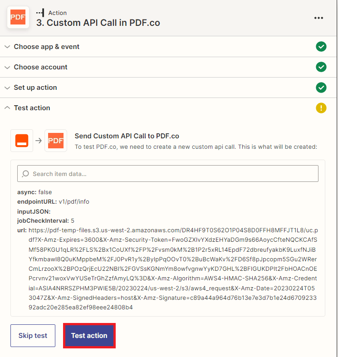Collapse the Test action section chevron
Viewport: 338px width, 357px height.
[7, 108]
